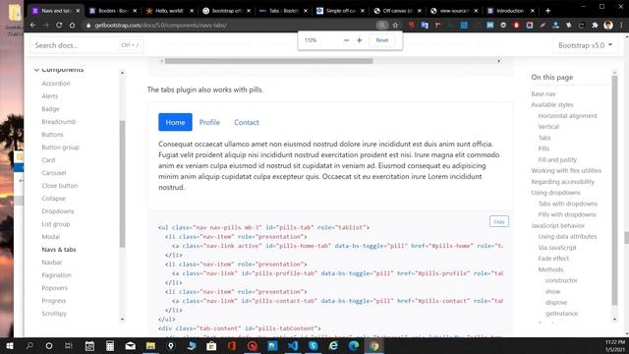
Task: Jump to 'Regarding accessibility' section
Action: [562, 182]
